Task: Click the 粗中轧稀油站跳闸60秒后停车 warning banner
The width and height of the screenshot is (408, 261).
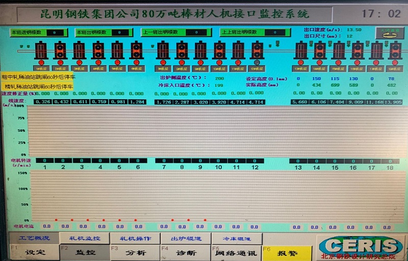Action: [x=37, y=77]
